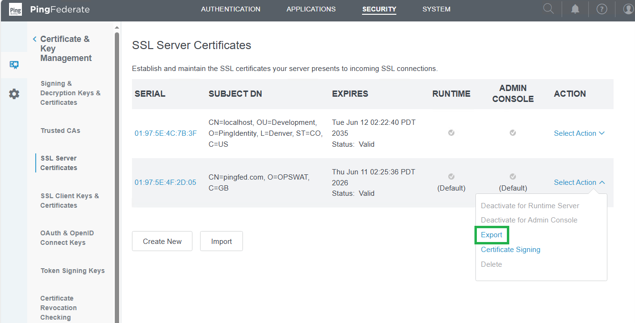Click the ACTION column header
The height and width of the screenshot is (323, 635).
coord(570,94)
